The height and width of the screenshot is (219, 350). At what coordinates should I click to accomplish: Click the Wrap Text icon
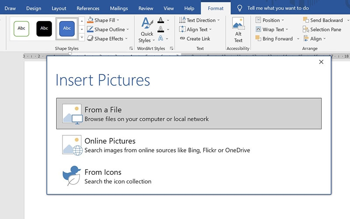coord(258,29)
